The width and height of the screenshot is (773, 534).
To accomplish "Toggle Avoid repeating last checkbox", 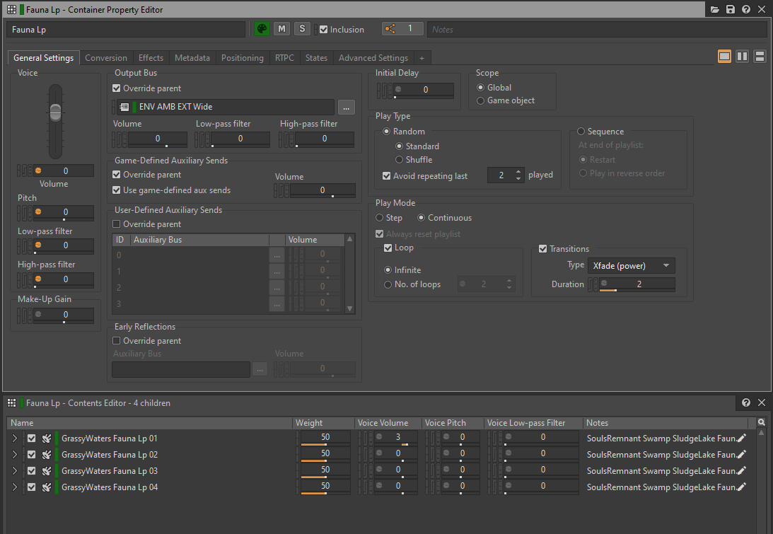I will click(x=387, y=176).
